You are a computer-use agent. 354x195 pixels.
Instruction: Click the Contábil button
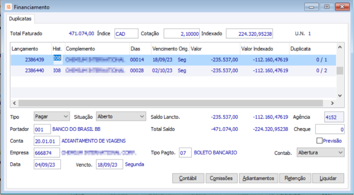coord(188,178)
